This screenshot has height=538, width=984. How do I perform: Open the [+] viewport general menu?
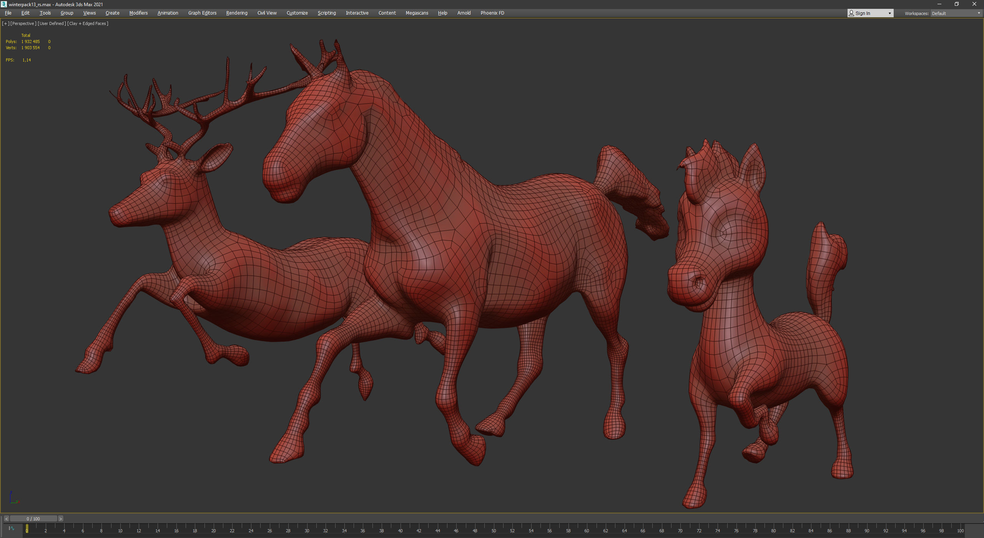5,23
